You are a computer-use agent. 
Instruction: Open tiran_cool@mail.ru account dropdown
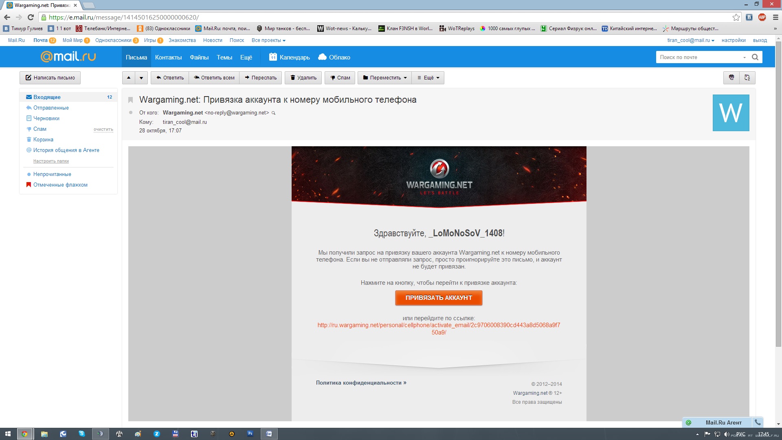[x=691, y=40]
